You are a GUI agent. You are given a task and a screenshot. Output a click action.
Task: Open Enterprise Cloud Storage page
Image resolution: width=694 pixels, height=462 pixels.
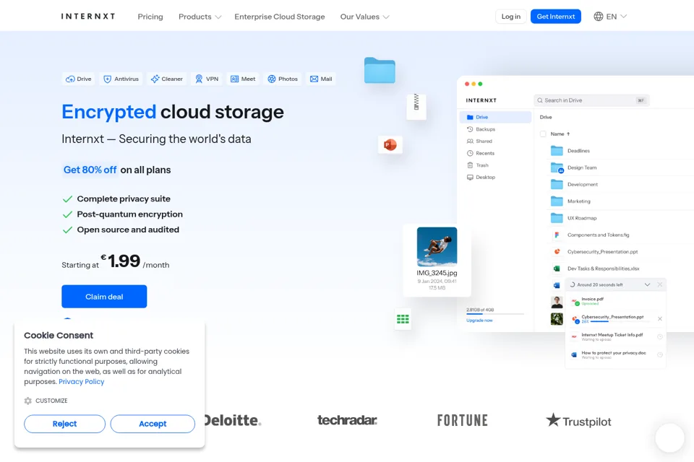coord(280,17)
